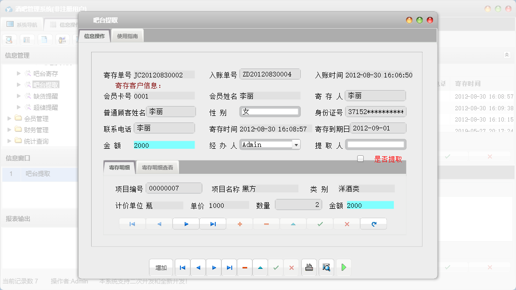Open the 经办人 dropdown showing Admin
Viewport: 516px width, 290px height.
tap(296, 144)
